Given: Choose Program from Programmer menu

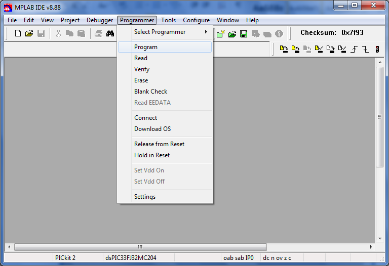Looking at the screenshot, I should click(x=165, y=47).
